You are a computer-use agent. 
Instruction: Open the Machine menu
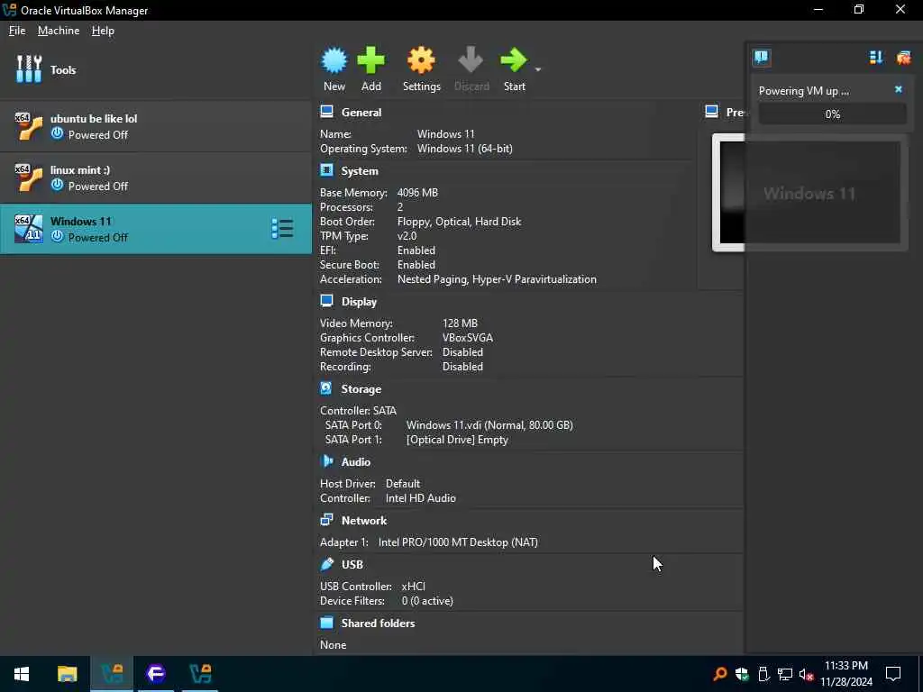click(x=59, y=31)
